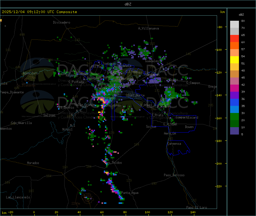Click the Cda_Amarilla location label
Screen dimensions: 256x216
pos(21,123)
